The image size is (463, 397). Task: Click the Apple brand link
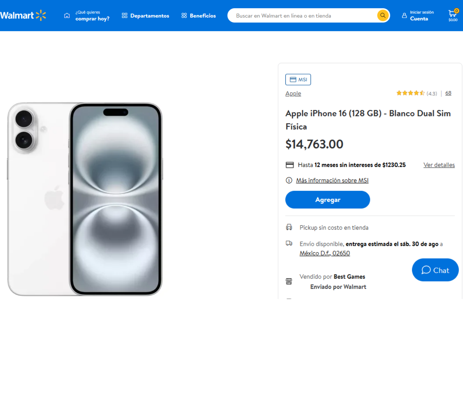pos(293,94)
